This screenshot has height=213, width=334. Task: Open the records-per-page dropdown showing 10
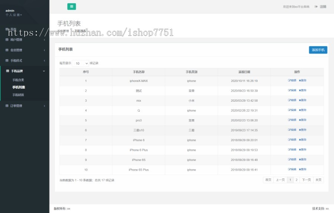(x=80, y=63)
